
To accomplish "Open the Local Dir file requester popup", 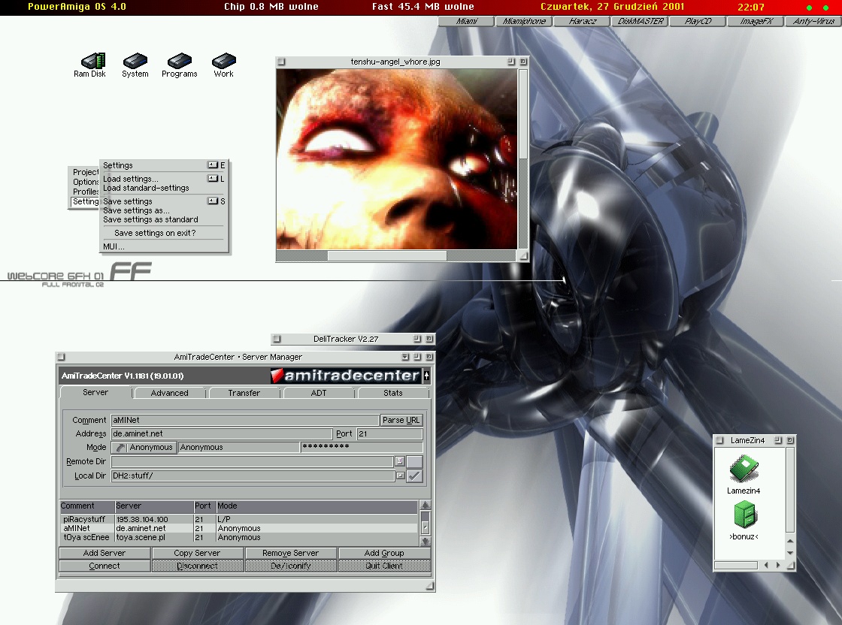I will 400,476.
